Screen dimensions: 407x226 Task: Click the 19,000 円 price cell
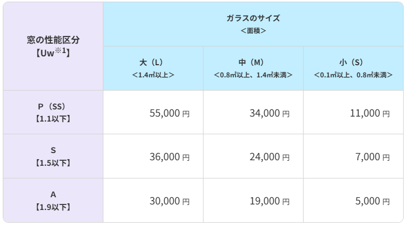pyautogui.click(x=269, y=201)
